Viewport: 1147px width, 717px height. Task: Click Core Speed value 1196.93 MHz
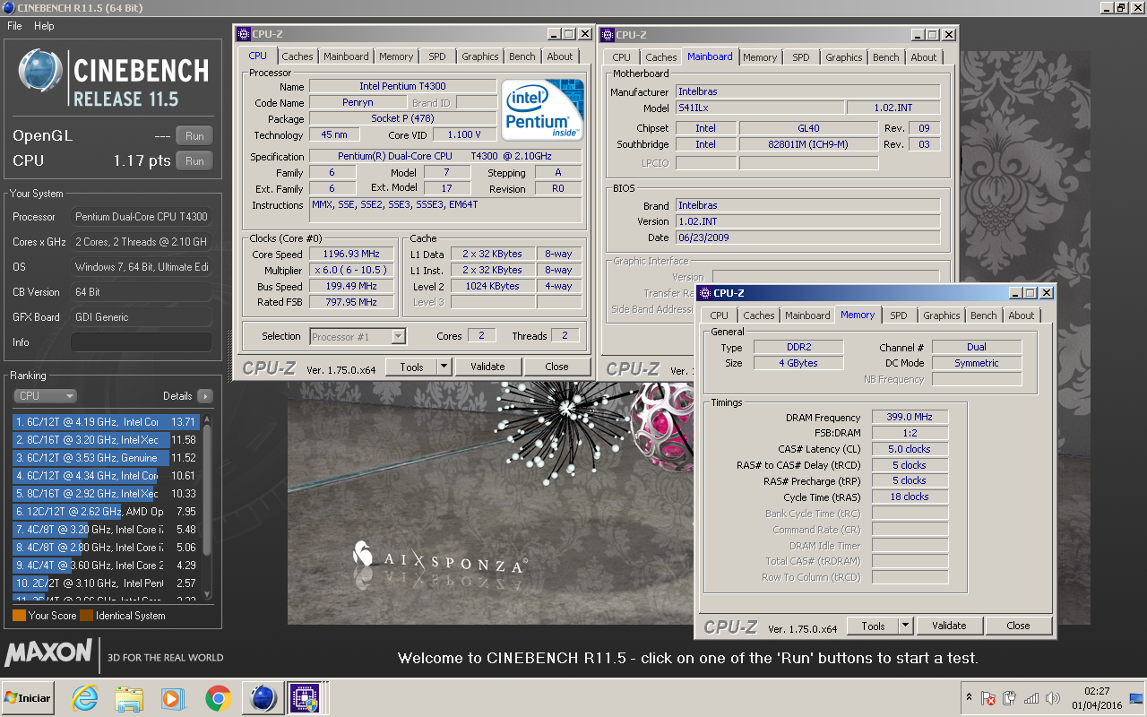pyautogui.click(x=351, y=254)
